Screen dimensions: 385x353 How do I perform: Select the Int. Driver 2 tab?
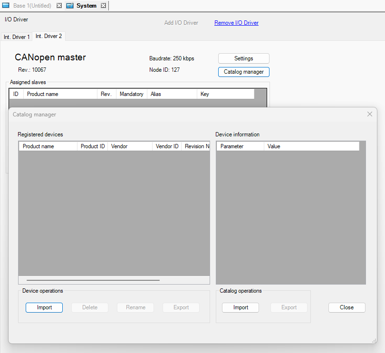click(48, 36)
